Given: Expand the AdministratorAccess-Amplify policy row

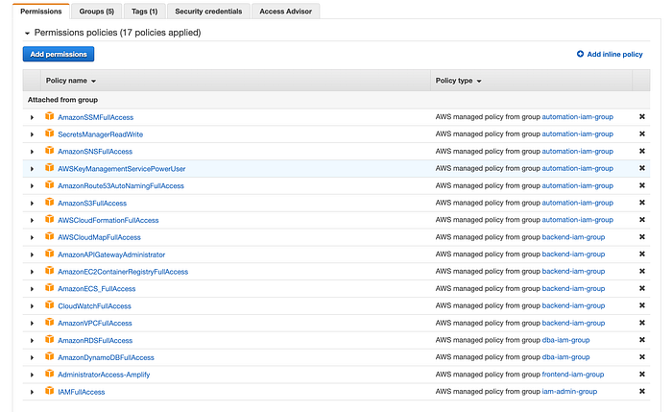Looking at the screenshot, I should pyautogui.click(x=32, y=375).
